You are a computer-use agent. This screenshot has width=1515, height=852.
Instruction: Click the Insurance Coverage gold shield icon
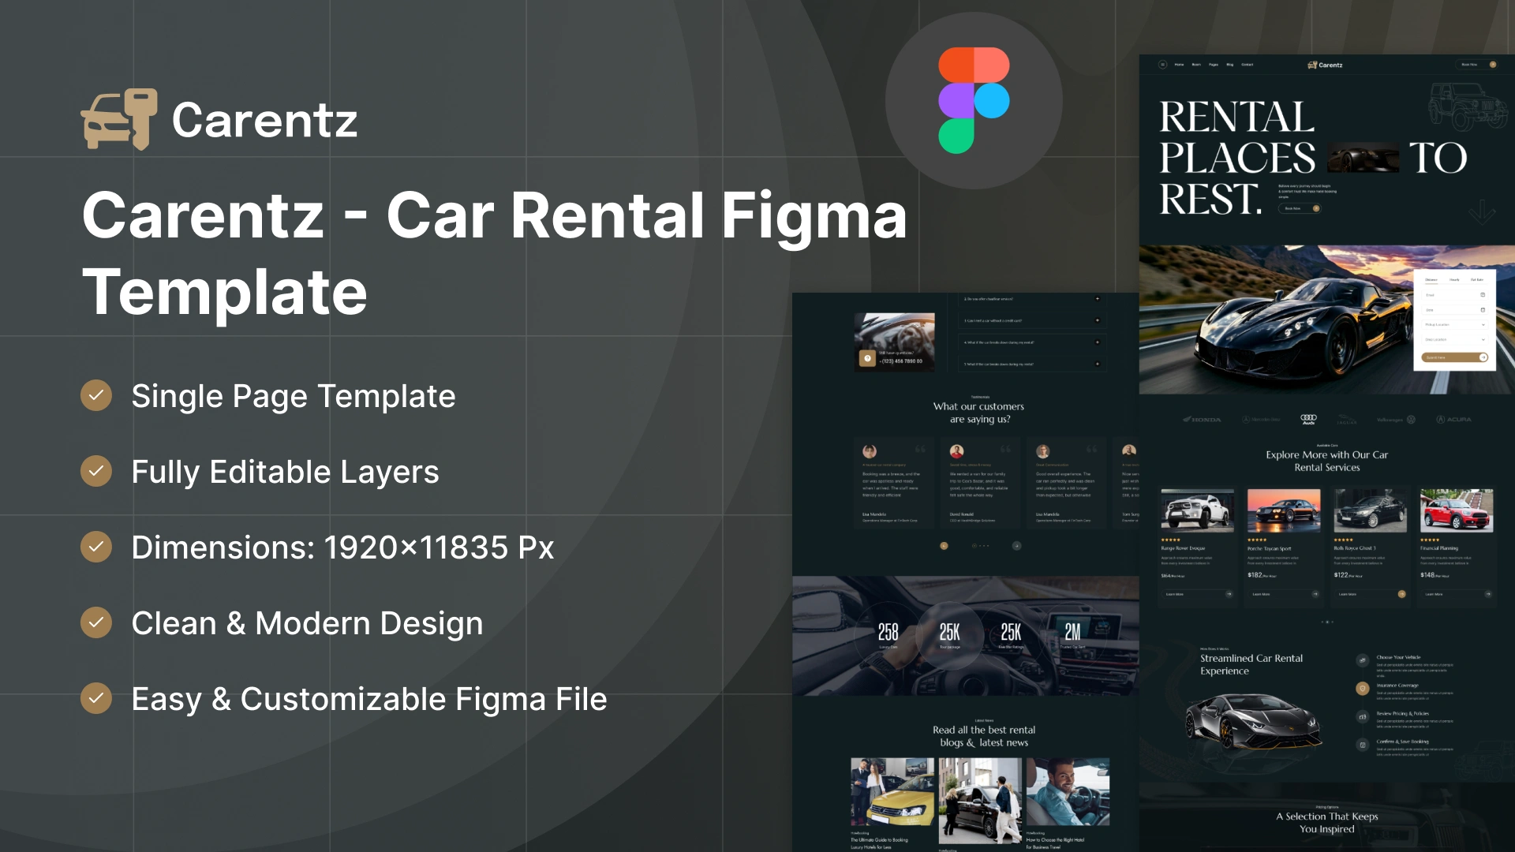click(1362, 689)
